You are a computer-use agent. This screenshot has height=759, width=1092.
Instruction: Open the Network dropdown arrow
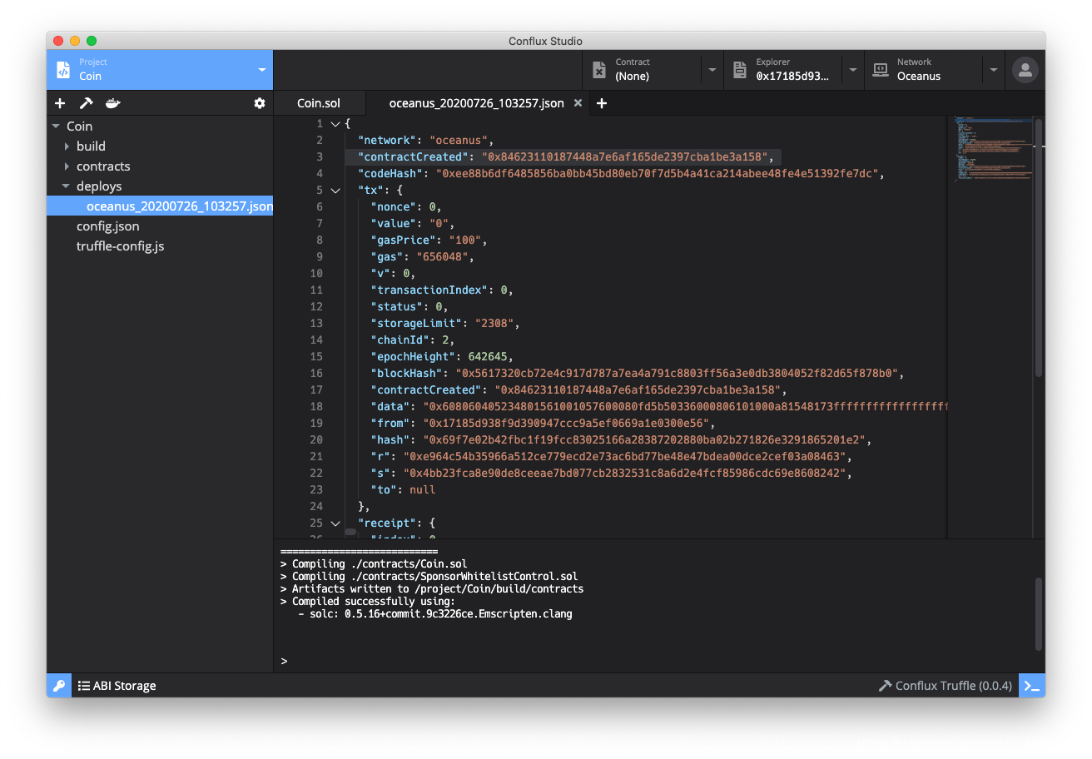(994, 70)
